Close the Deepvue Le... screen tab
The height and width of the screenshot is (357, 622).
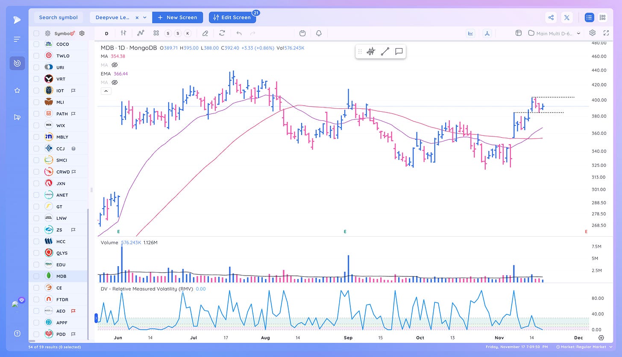click(137, 17)
